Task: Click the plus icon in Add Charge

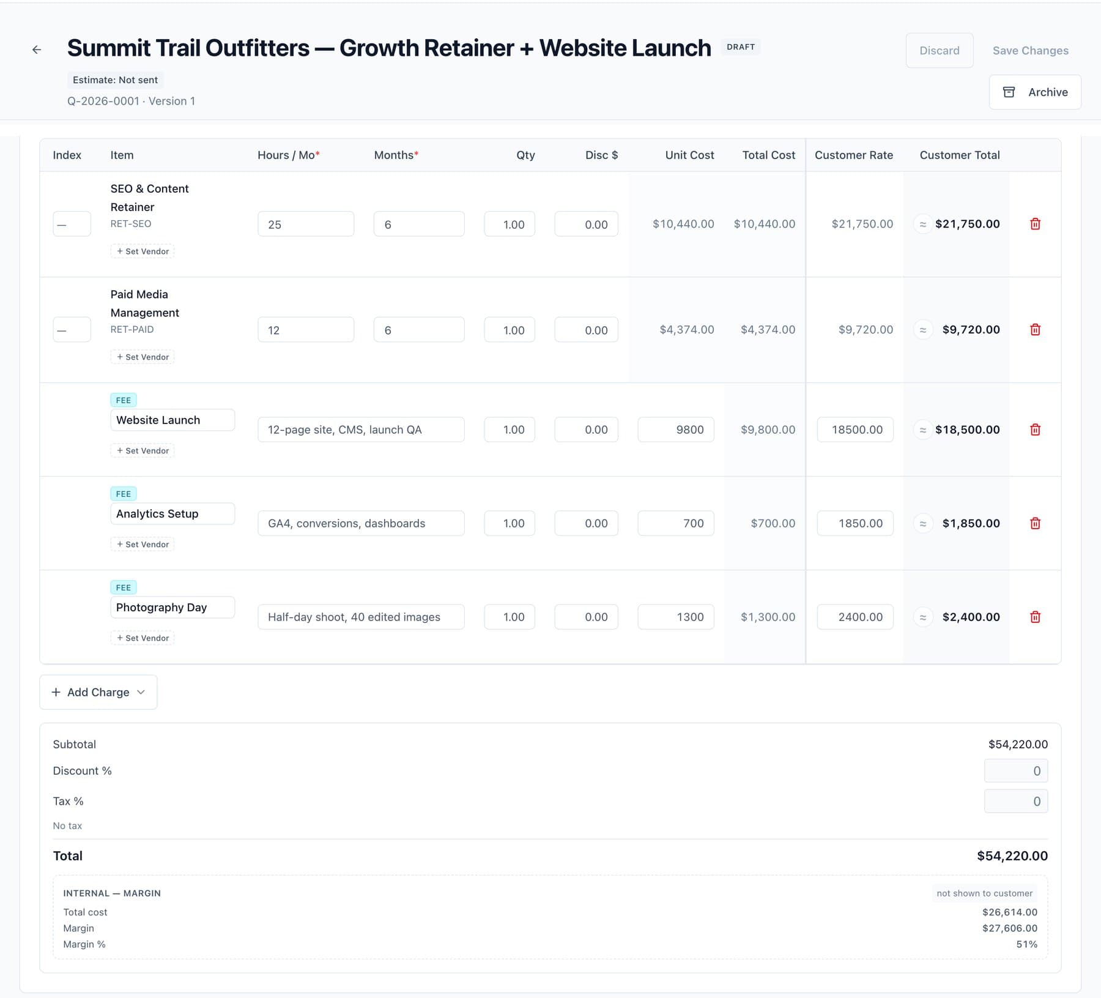Action: [x=56, y=692]
